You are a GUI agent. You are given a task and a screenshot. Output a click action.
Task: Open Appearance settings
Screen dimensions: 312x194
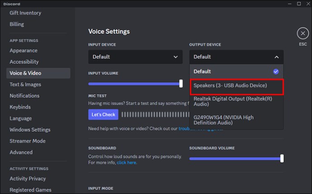pos(24,51)
